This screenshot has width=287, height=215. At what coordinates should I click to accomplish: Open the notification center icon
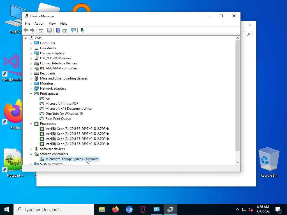(278, 209)
